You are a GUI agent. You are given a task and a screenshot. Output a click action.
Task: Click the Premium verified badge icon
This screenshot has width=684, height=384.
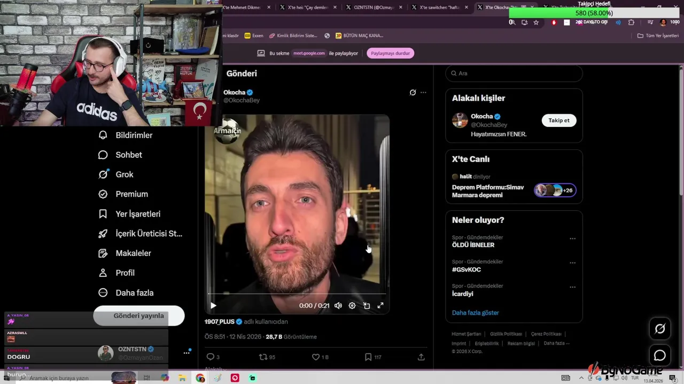(103, 194)
